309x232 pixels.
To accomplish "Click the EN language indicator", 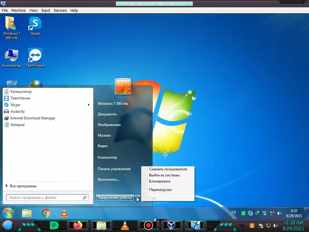I will pyautogui.click(x=234, y=212).
